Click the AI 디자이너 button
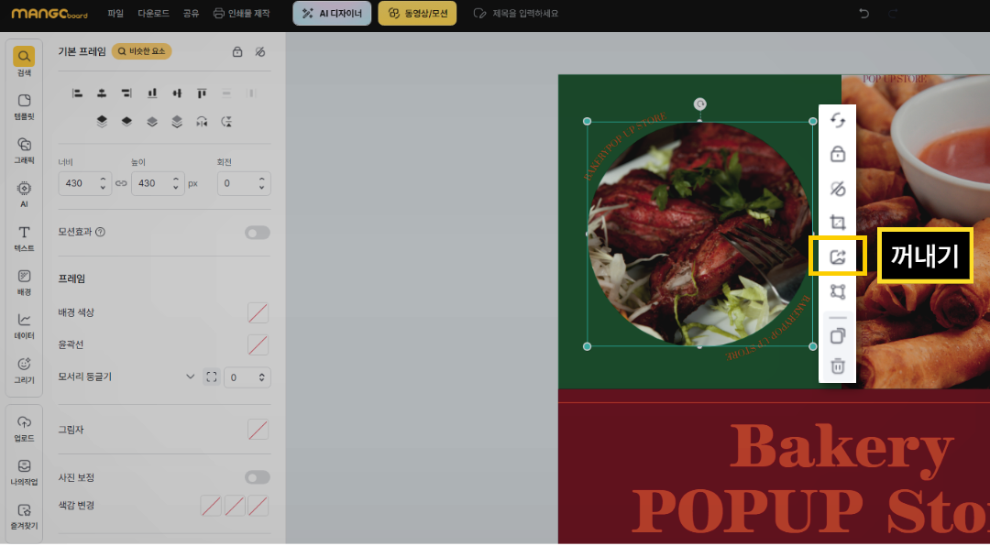The width and height of the screenshot is (990, 546). 332,14
